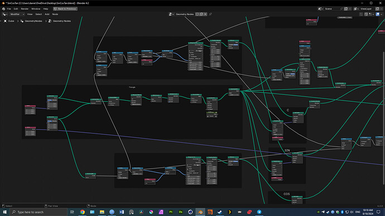Click the COS frame label

[287, 194]
